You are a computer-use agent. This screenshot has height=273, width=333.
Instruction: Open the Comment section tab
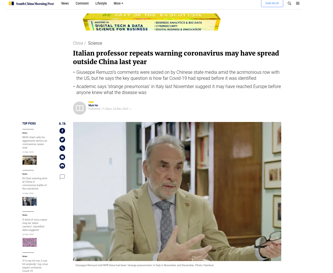(x=82, y=3)
